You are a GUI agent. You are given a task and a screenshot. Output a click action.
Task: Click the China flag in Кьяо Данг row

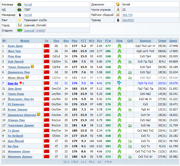point(46,46)
